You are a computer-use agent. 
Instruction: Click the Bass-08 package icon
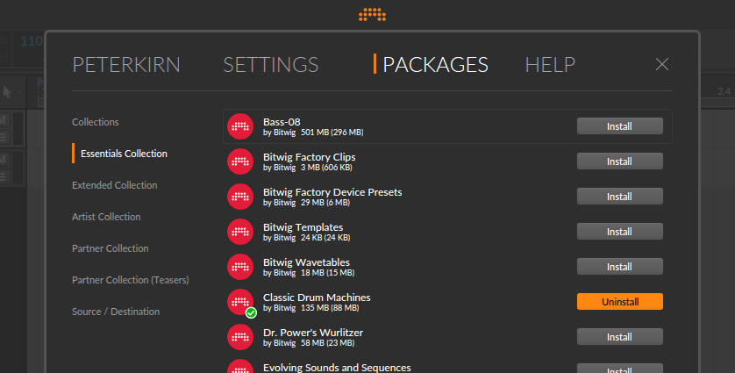[240, 126]
